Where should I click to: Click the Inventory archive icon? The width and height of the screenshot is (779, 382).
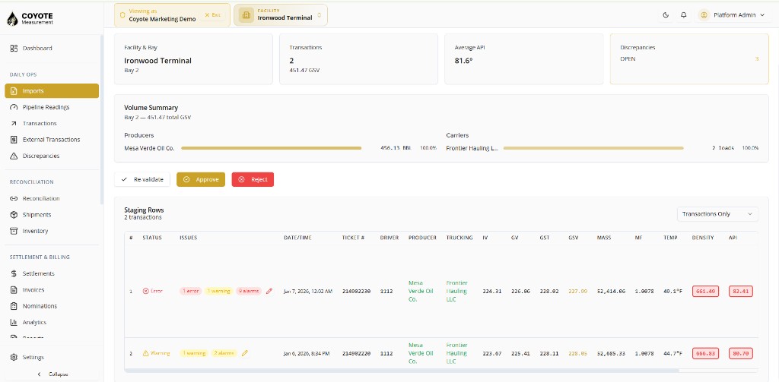click(x=14, y=231)
